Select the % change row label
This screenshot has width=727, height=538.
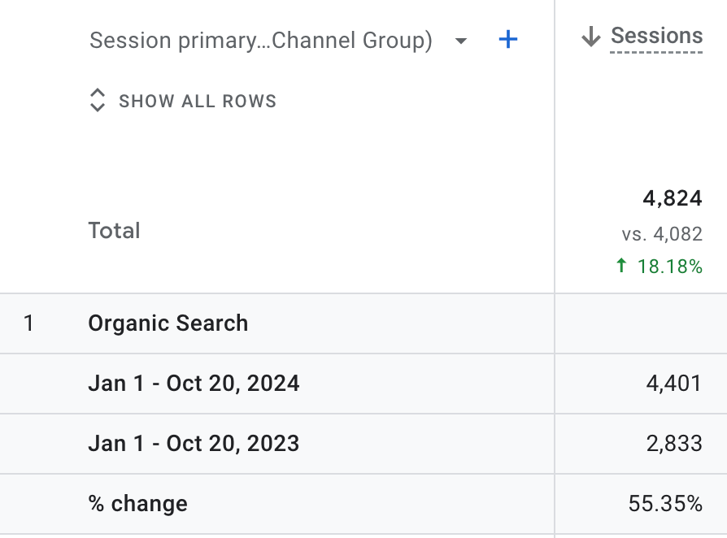tap(137, 504)
